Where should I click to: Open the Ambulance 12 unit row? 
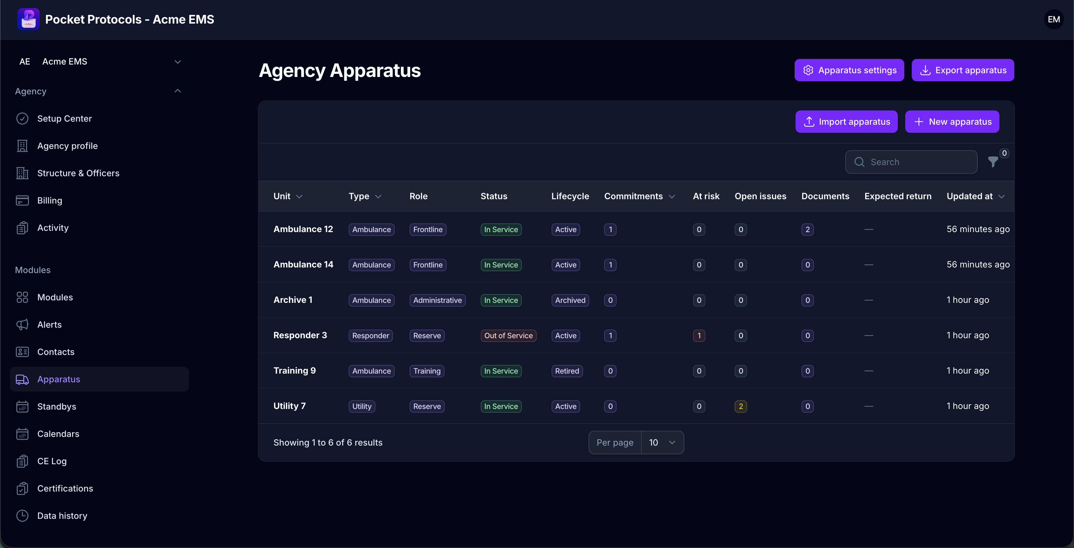point(636,229)
